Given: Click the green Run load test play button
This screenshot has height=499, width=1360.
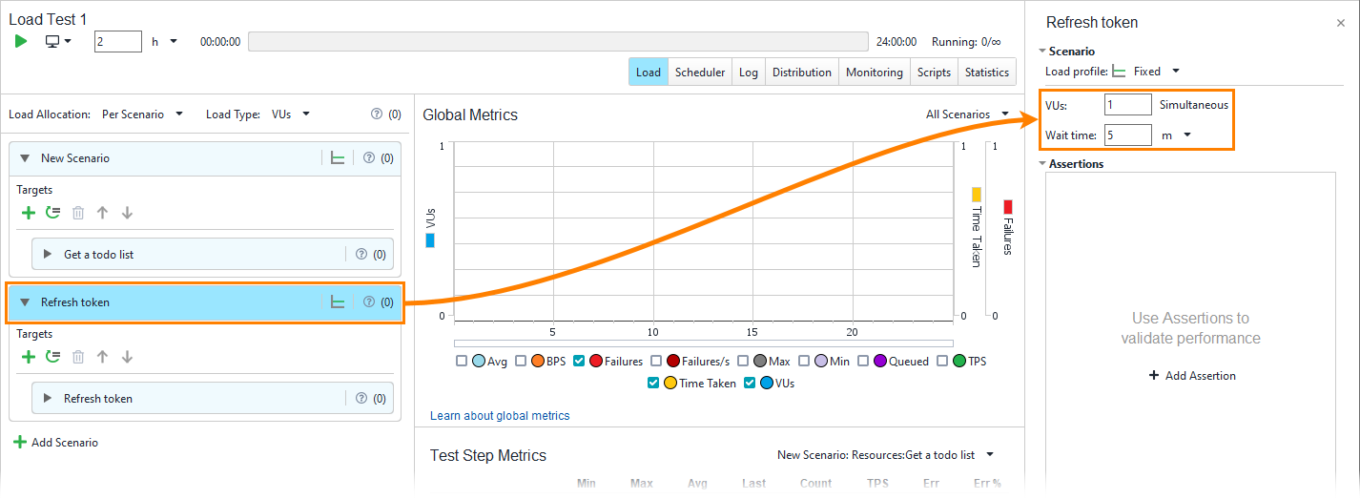Looking at the screenshot, I should click(x=21, y=41).
